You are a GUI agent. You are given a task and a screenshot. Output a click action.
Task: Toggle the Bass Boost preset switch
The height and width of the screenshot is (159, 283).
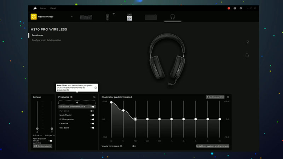(x=92, y=128)
